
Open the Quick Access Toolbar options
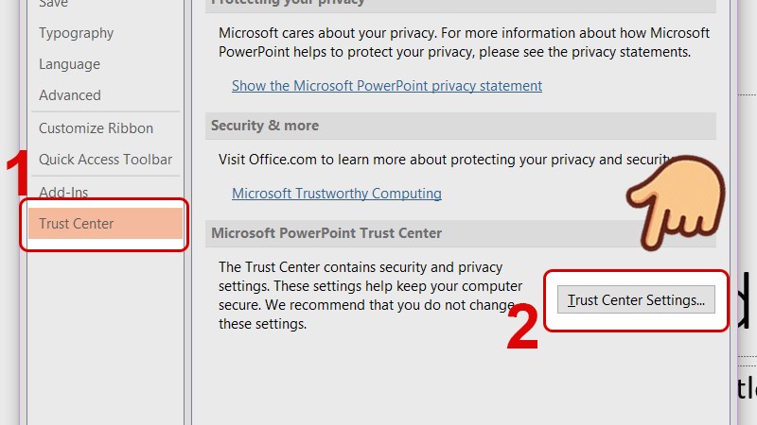(105, 160)
